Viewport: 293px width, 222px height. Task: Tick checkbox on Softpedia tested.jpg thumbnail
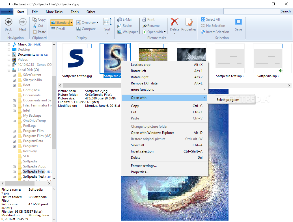[89, 46]
